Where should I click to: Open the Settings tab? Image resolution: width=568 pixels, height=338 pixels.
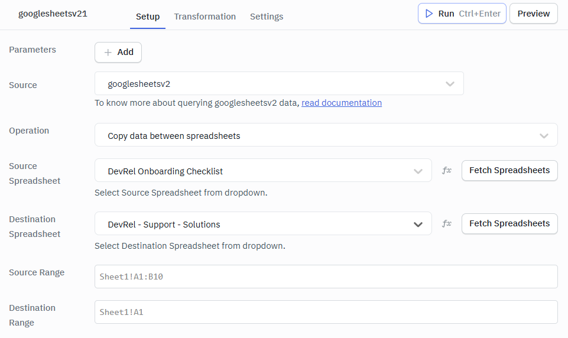point(267,17)
